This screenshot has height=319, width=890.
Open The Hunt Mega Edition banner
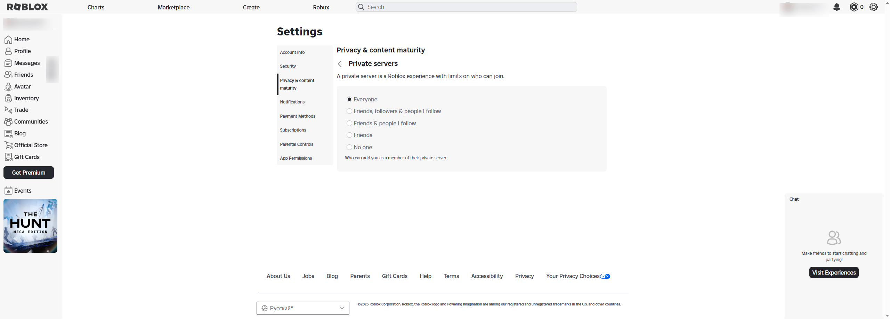pos(30,226)
